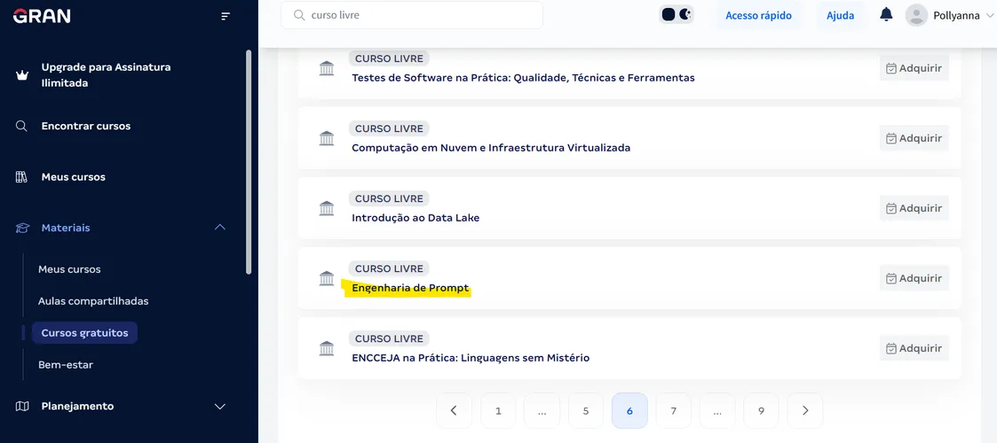The width and height of the screenshot is (997, 443).
Task: Click CURSO LIVRE tag above Computação em Nuvem
Action: coord(389,128)
